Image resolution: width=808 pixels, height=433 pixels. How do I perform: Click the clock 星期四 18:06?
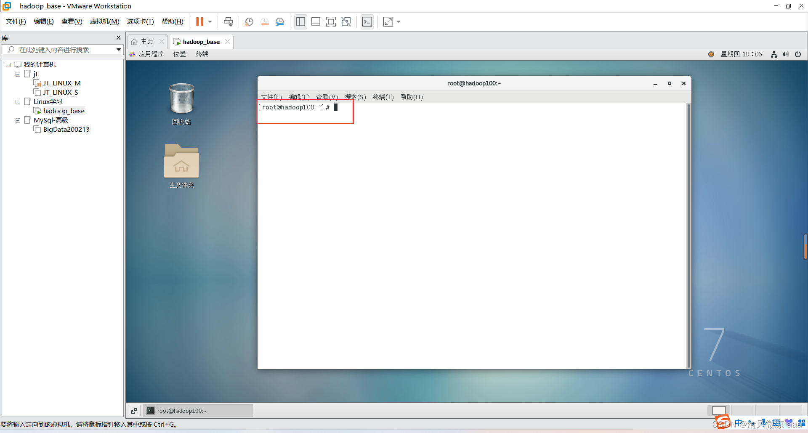click(742, 54)
